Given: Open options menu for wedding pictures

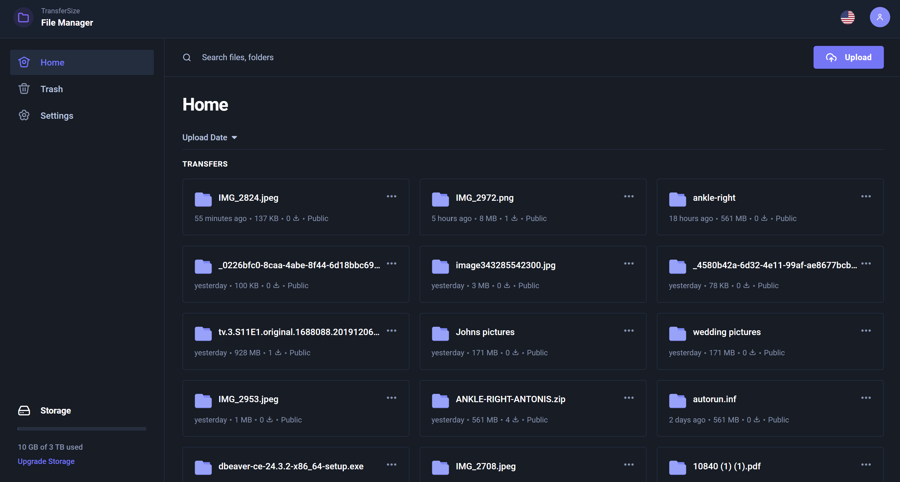Looking at the screenshot, I should coord(866,330).
